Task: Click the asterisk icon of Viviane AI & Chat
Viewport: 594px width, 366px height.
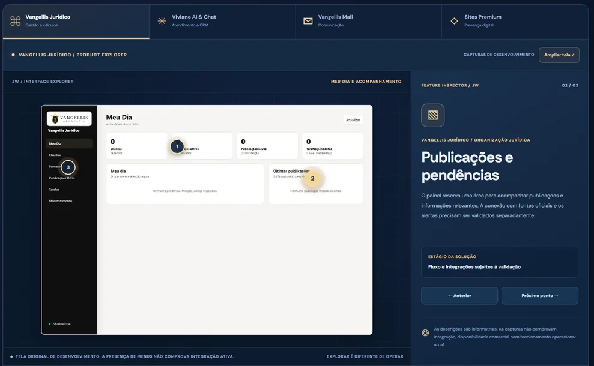Action: click(162, 21)
